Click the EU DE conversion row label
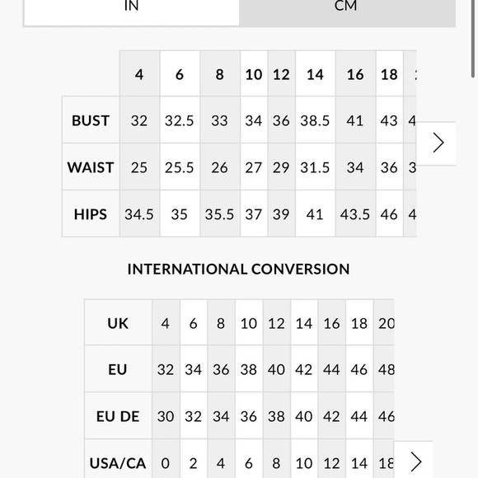 [x=118, y=416]
